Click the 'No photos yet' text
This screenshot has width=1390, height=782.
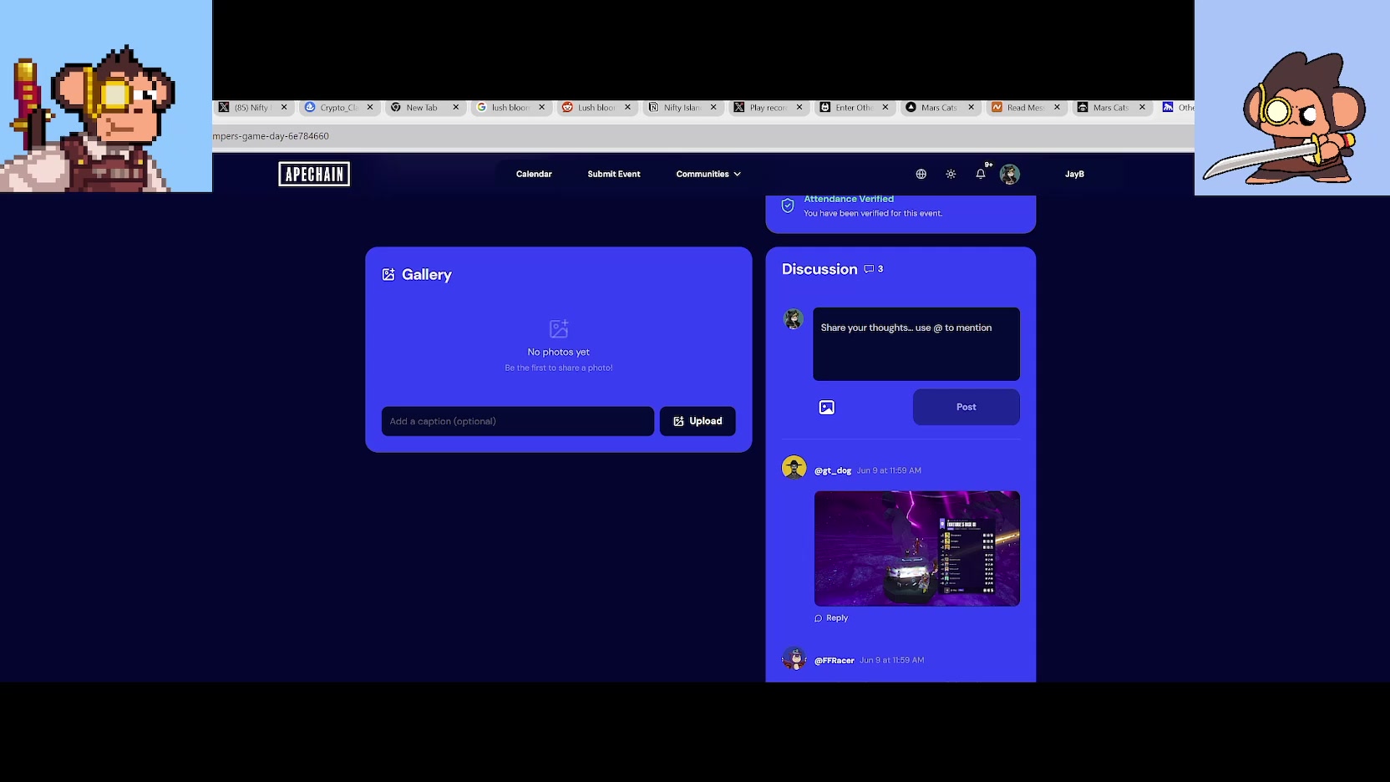pos(559,353)
